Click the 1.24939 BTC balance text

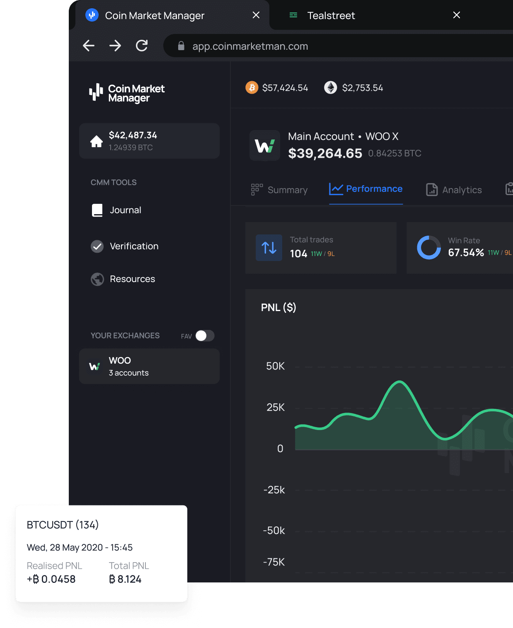131,147
